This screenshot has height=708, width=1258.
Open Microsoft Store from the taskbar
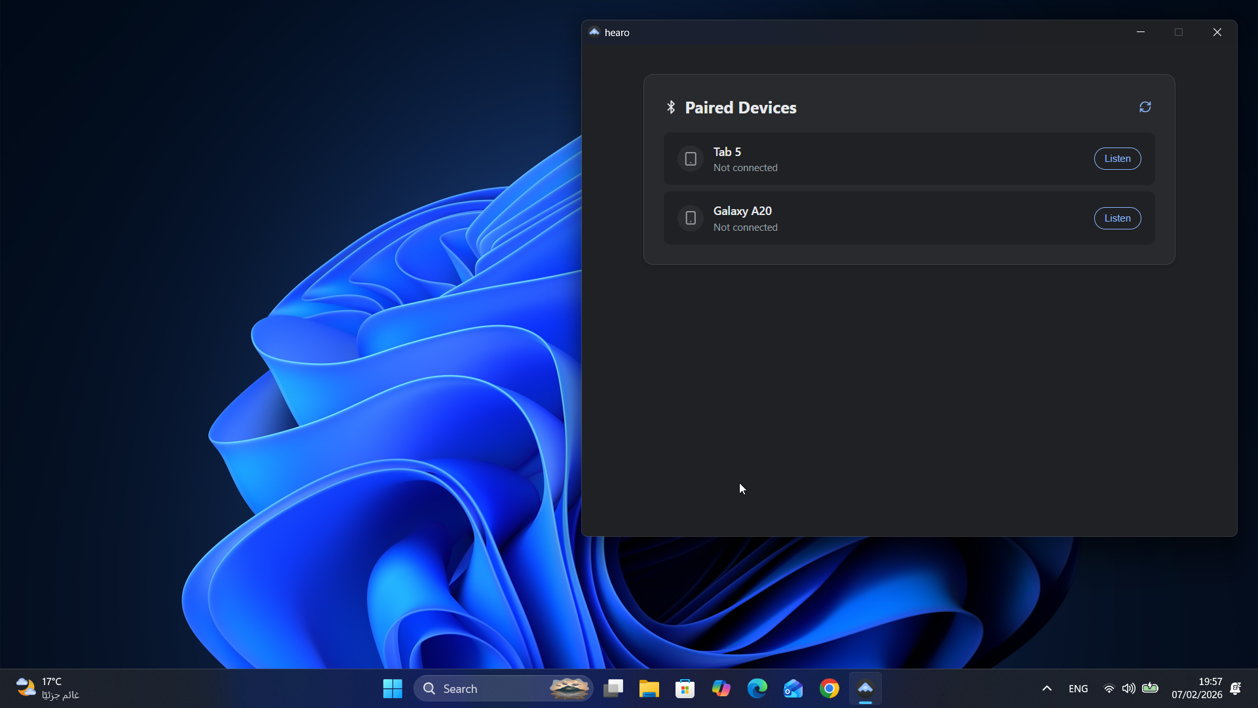[685, 688]
